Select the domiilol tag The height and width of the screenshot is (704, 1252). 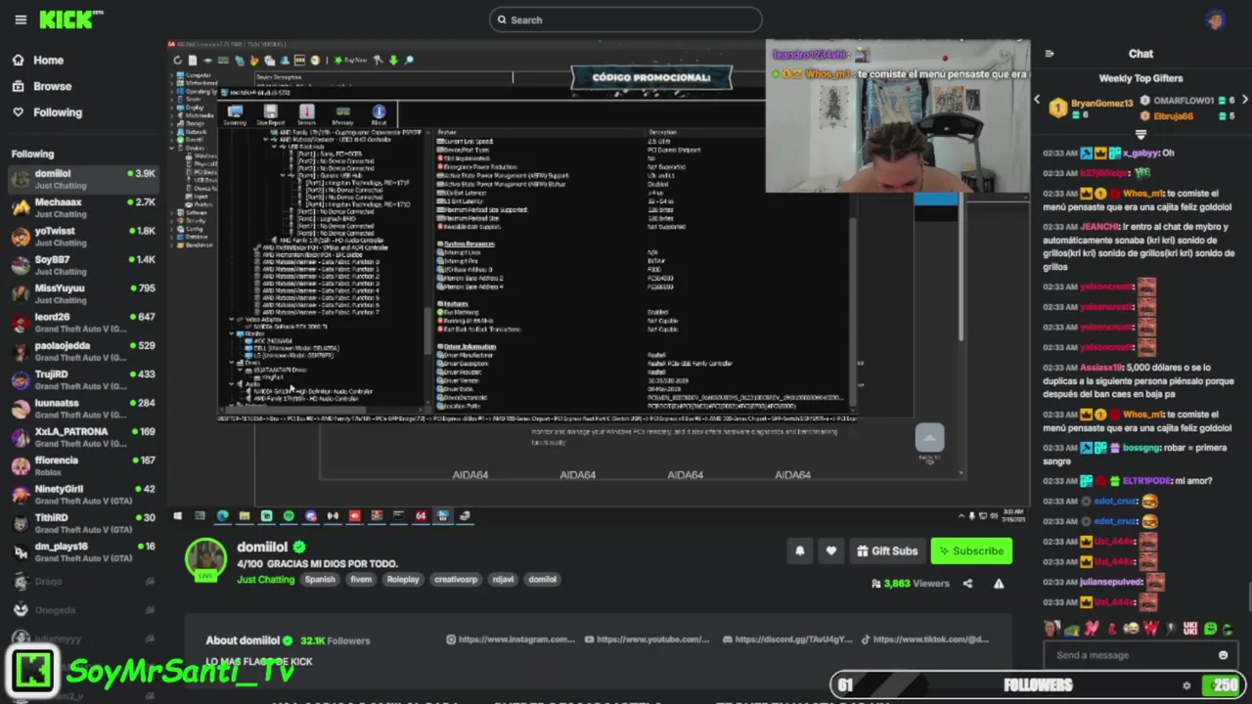click(542, 580)
